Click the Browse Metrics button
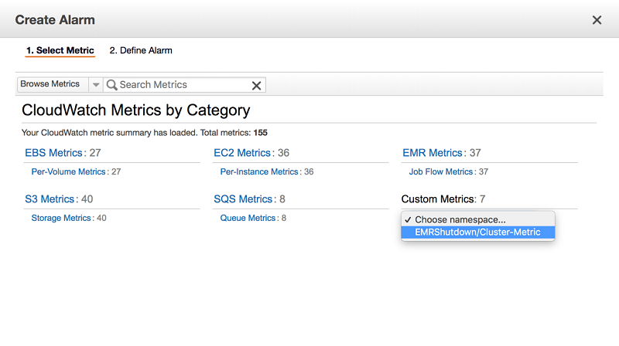 click(50, 84)
